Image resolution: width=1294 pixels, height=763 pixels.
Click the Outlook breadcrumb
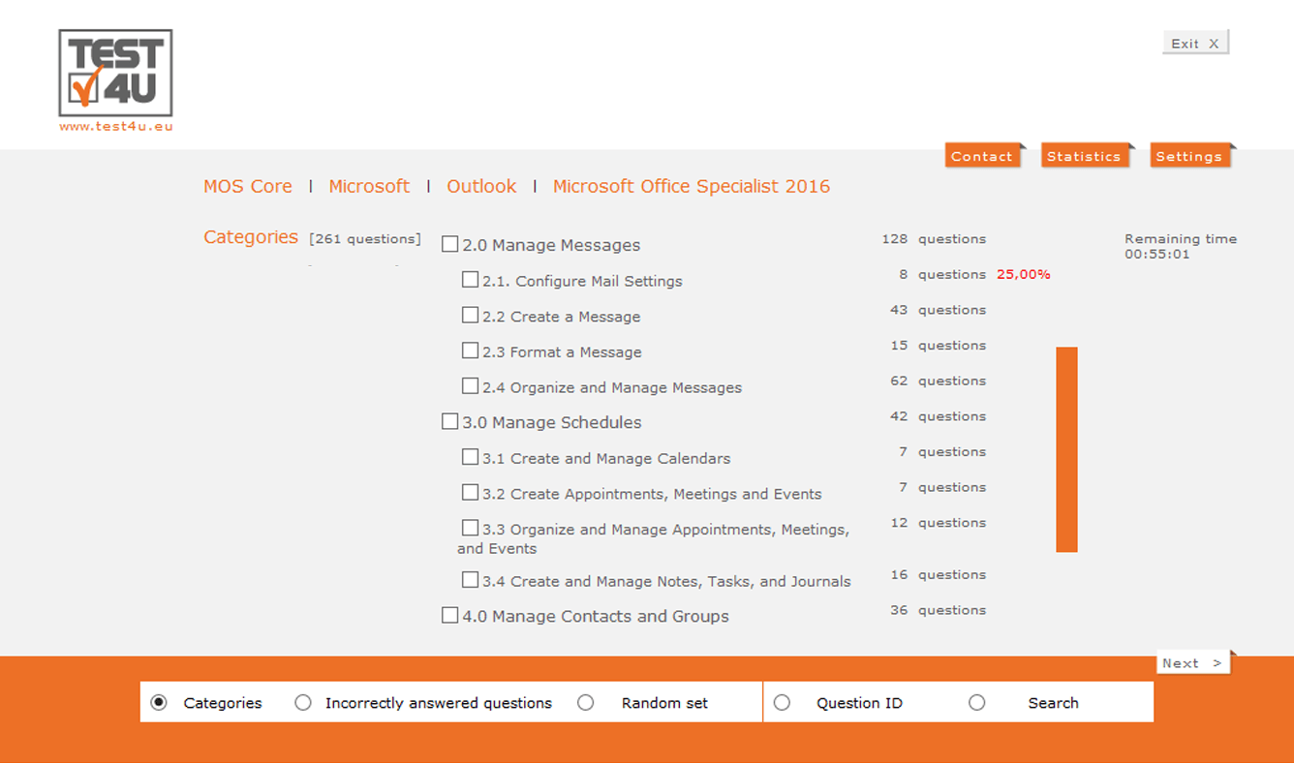[x=481, y=186]
